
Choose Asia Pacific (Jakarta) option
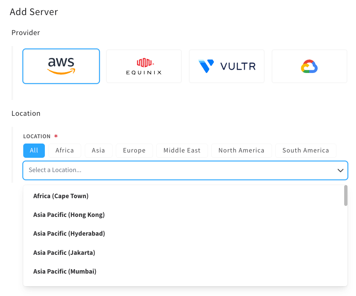tap(185, 253)
